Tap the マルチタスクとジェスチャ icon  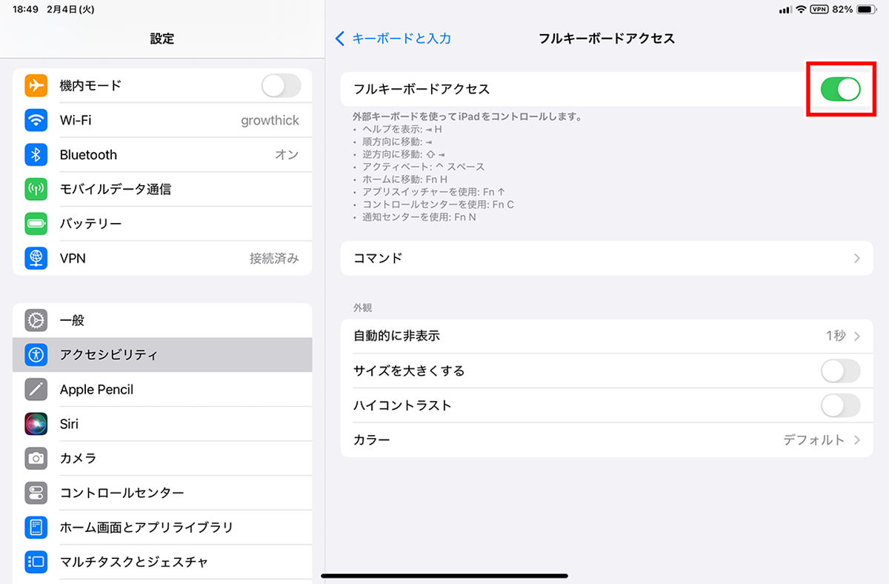tap(36, 562)
